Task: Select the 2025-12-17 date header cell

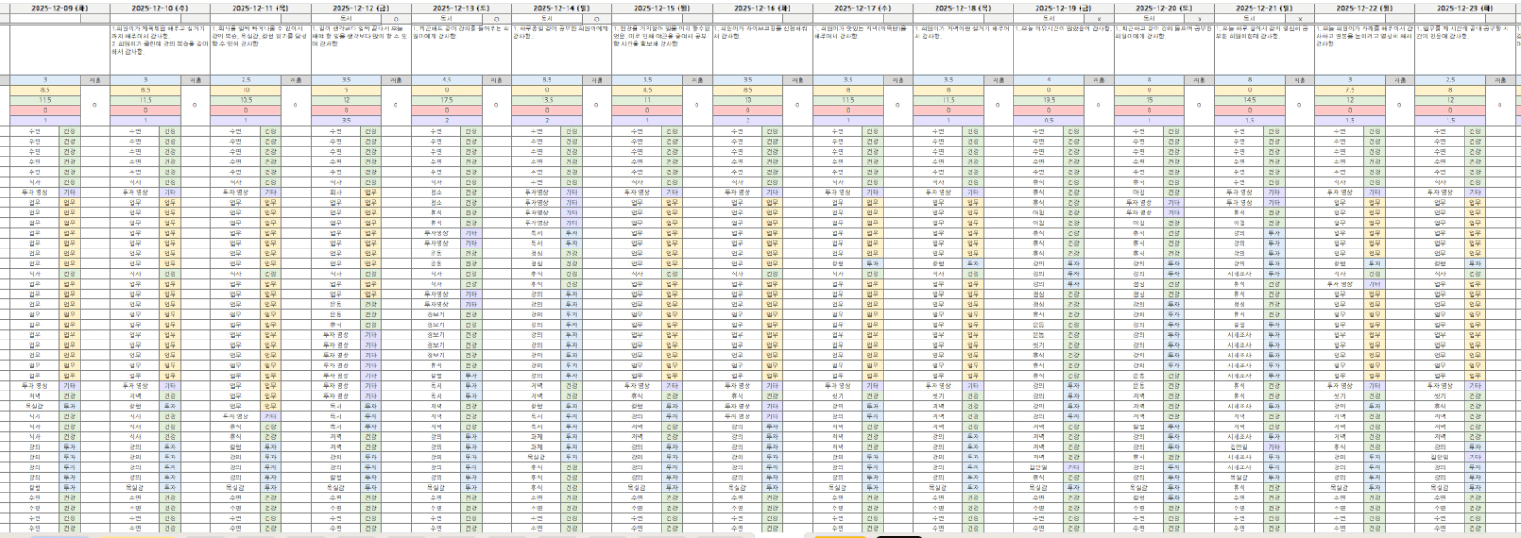Action: coord(863,8)
